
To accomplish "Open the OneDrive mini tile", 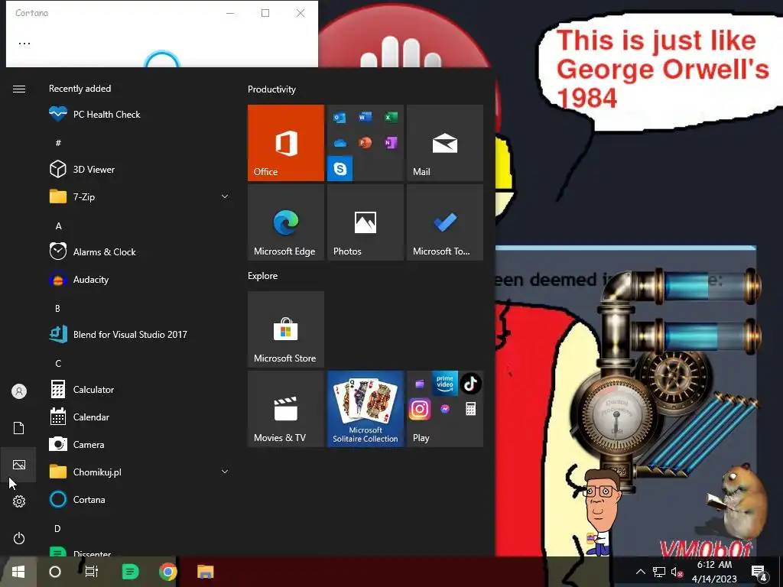I will (x=340, y=143).
